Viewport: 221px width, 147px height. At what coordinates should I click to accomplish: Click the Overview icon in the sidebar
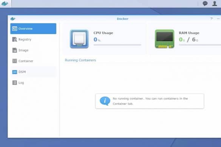(x=14, y=29)
